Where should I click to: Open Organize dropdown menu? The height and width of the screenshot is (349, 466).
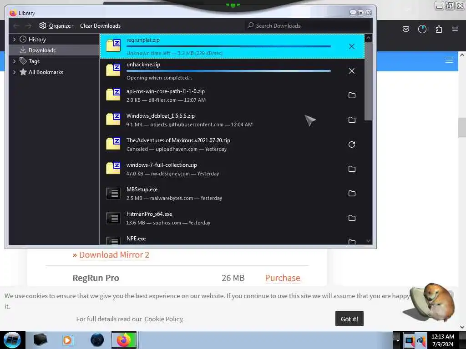tap(56, 26)
